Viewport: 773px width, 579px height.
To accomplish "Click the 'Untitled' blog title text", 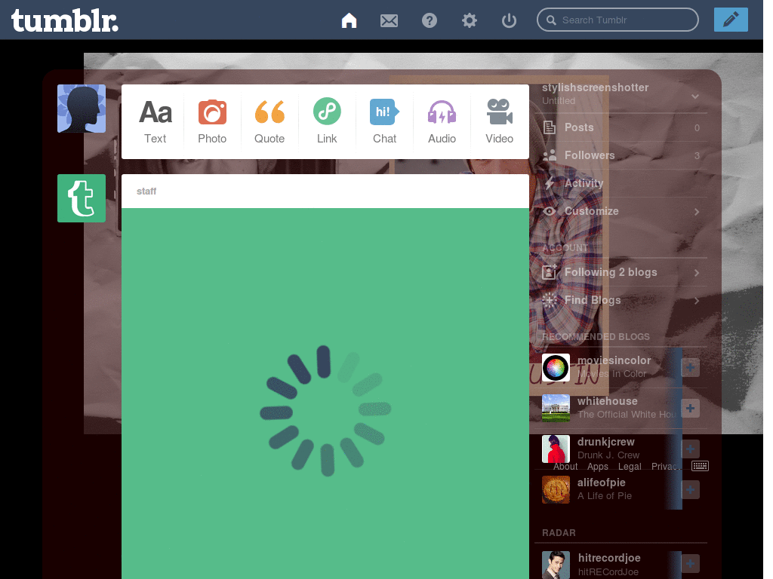I will (559, 101).
